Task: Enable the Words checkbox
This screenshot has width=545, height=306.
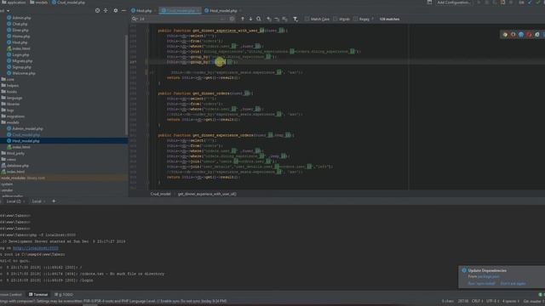Action: [x=335, y=19]
